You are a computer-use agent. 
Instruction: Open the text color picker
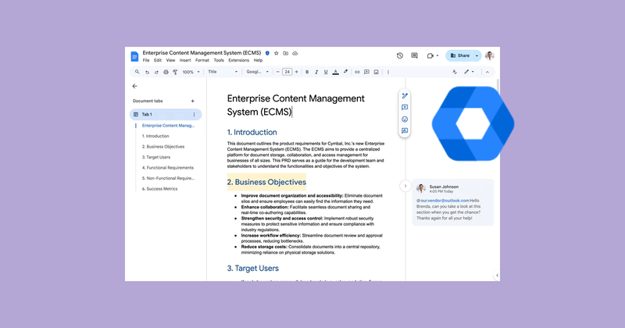click(336, 72)
